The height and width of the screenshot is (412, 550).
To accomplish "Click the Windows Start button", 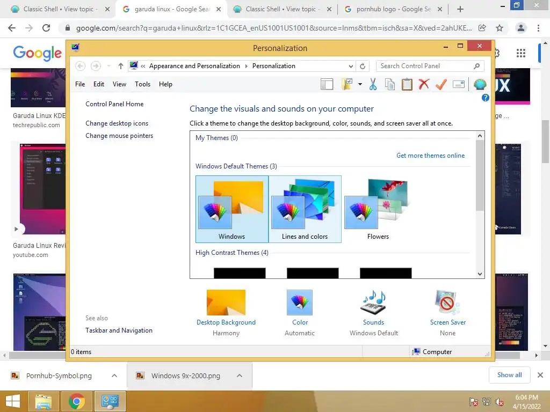I will 13,401.
